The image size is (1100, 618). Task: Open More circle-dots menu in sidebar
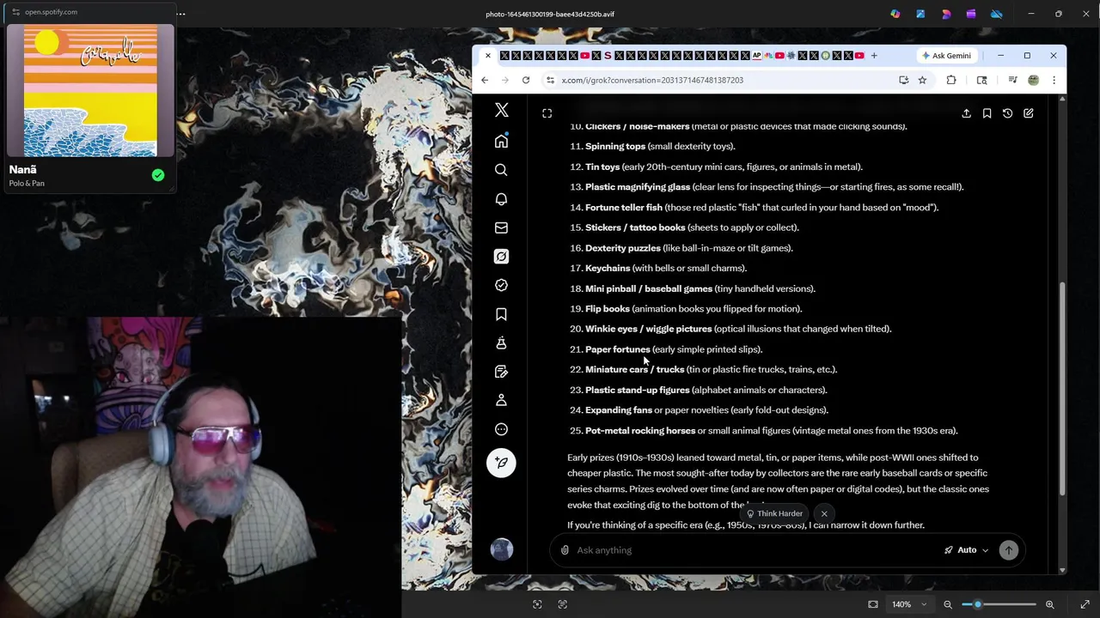(501, 429)
